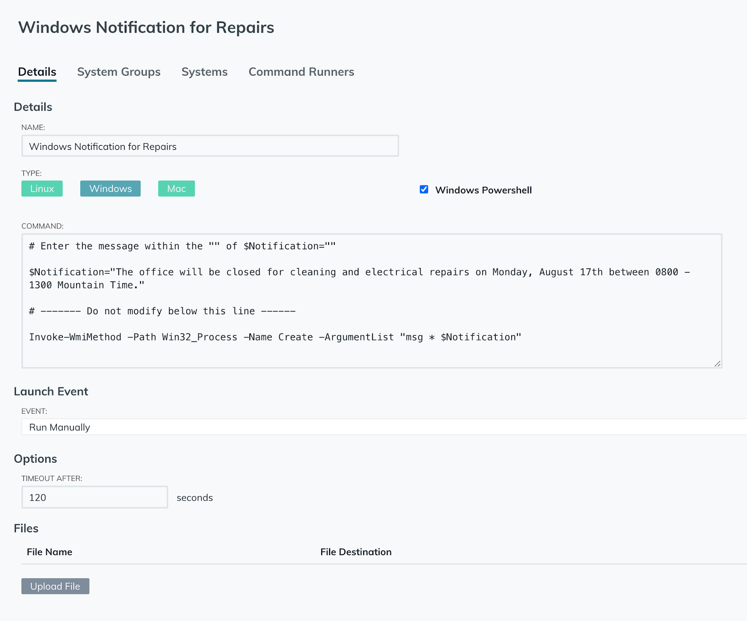Click the File Name column header

click(49, 552)
